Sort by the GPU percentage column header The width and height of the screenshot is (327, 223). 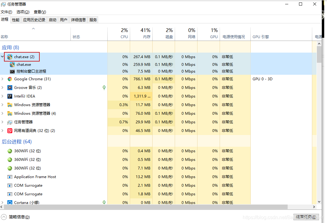point(209,34)
